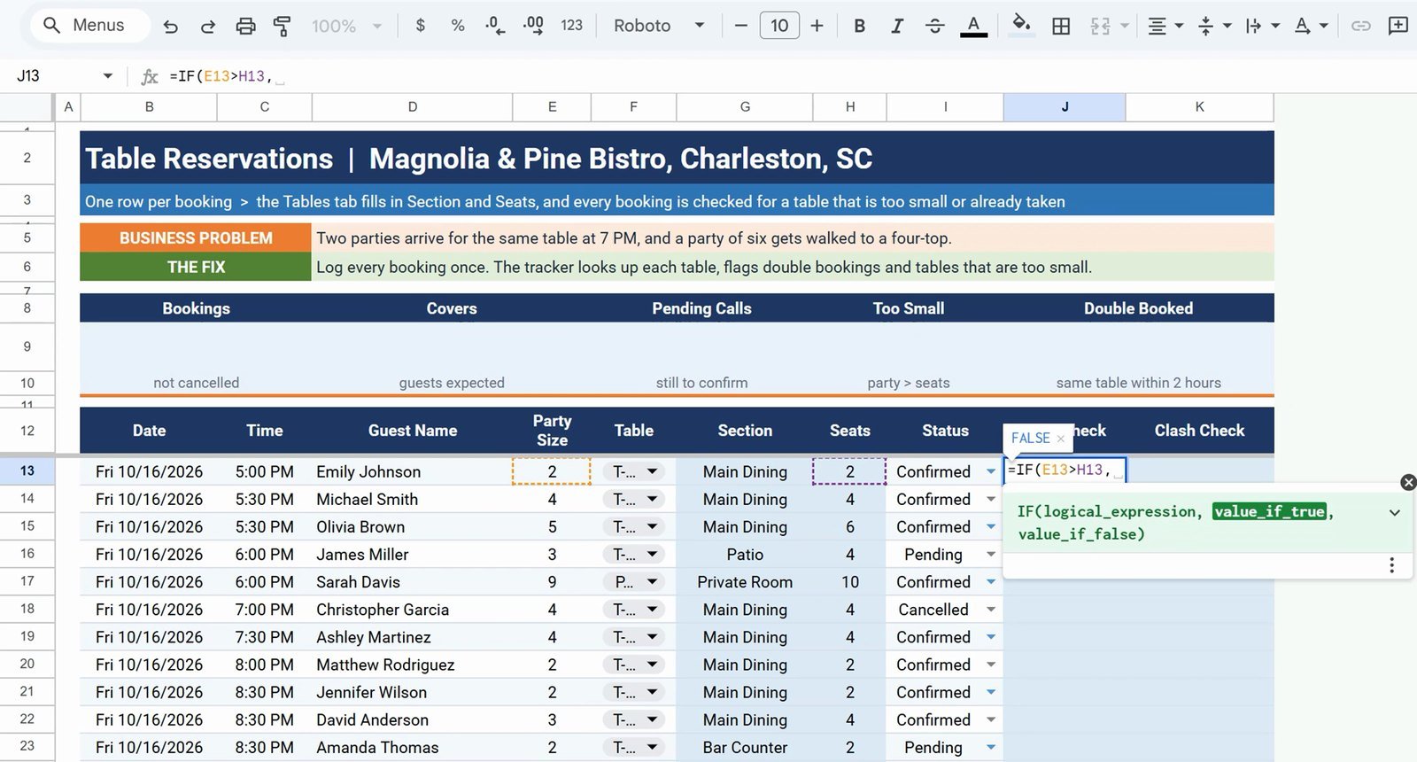Open Status dropdown for Emily Johnson row
Screen dimensions: 1417x762
click(990, 471)
